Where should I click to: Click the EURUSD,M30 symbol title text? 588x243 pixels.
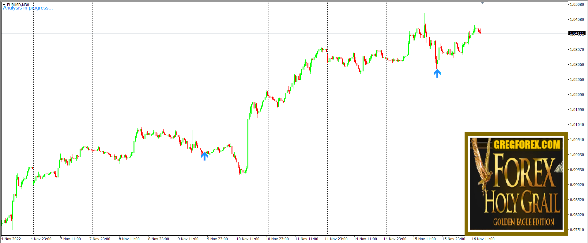coord(18,5)
